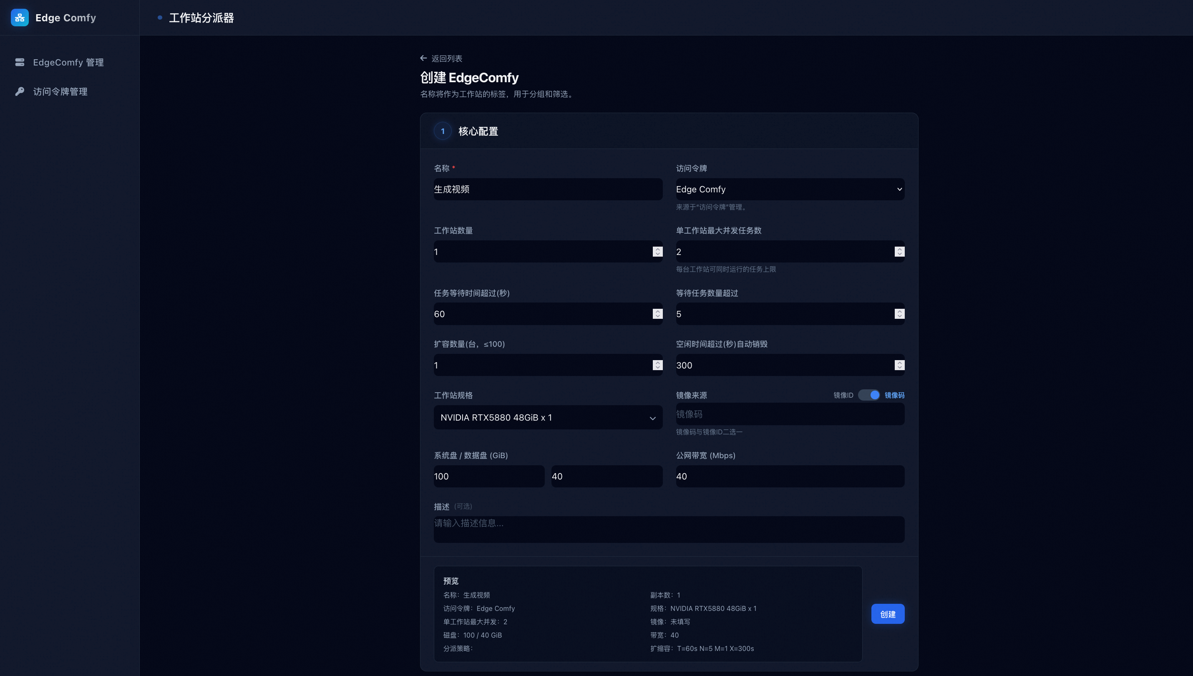Expand the 工作站规格 NVIDIA RTX5880 dropdown
This screenshot has height=676, width=1193.
pos(548,417)
